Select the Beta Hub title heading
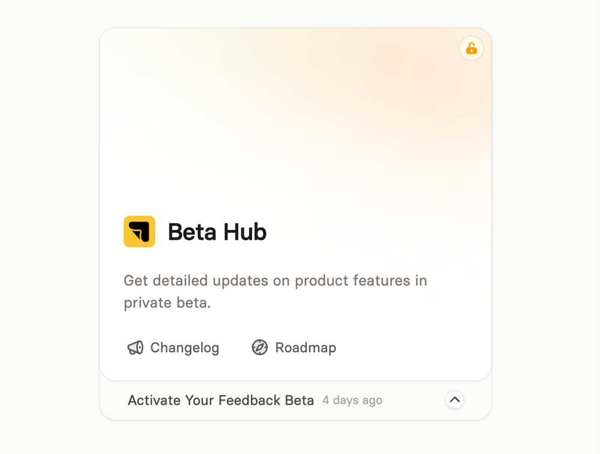 pos(217,232)
